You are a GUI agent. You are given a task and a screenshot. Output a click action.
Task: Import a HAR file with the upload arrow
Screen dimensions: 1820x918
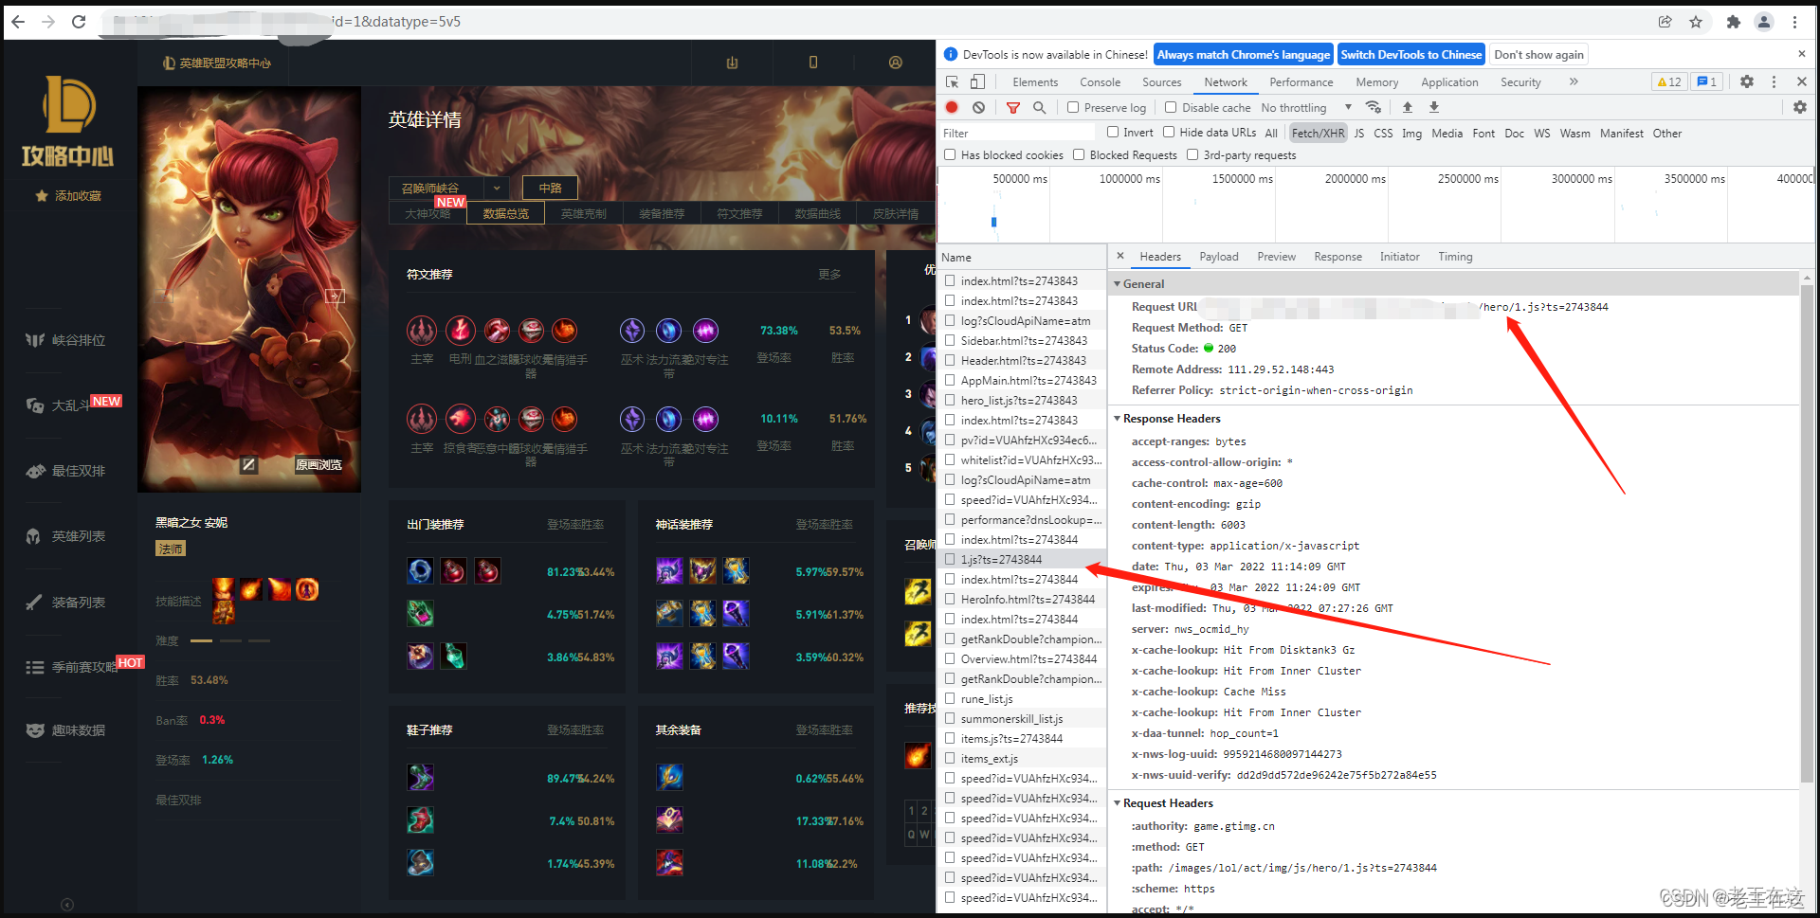point(1408,107)
